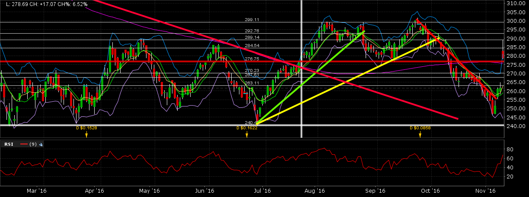The width and height of the screenshot is (529, 197).
Task: Click the D $0.0858 dividend arrow marker
Action: (x=420, y=135)
